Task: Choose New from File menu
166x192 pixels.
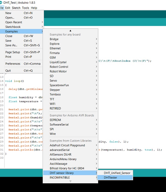Action: pyautogui.click(x=21, y=13)
